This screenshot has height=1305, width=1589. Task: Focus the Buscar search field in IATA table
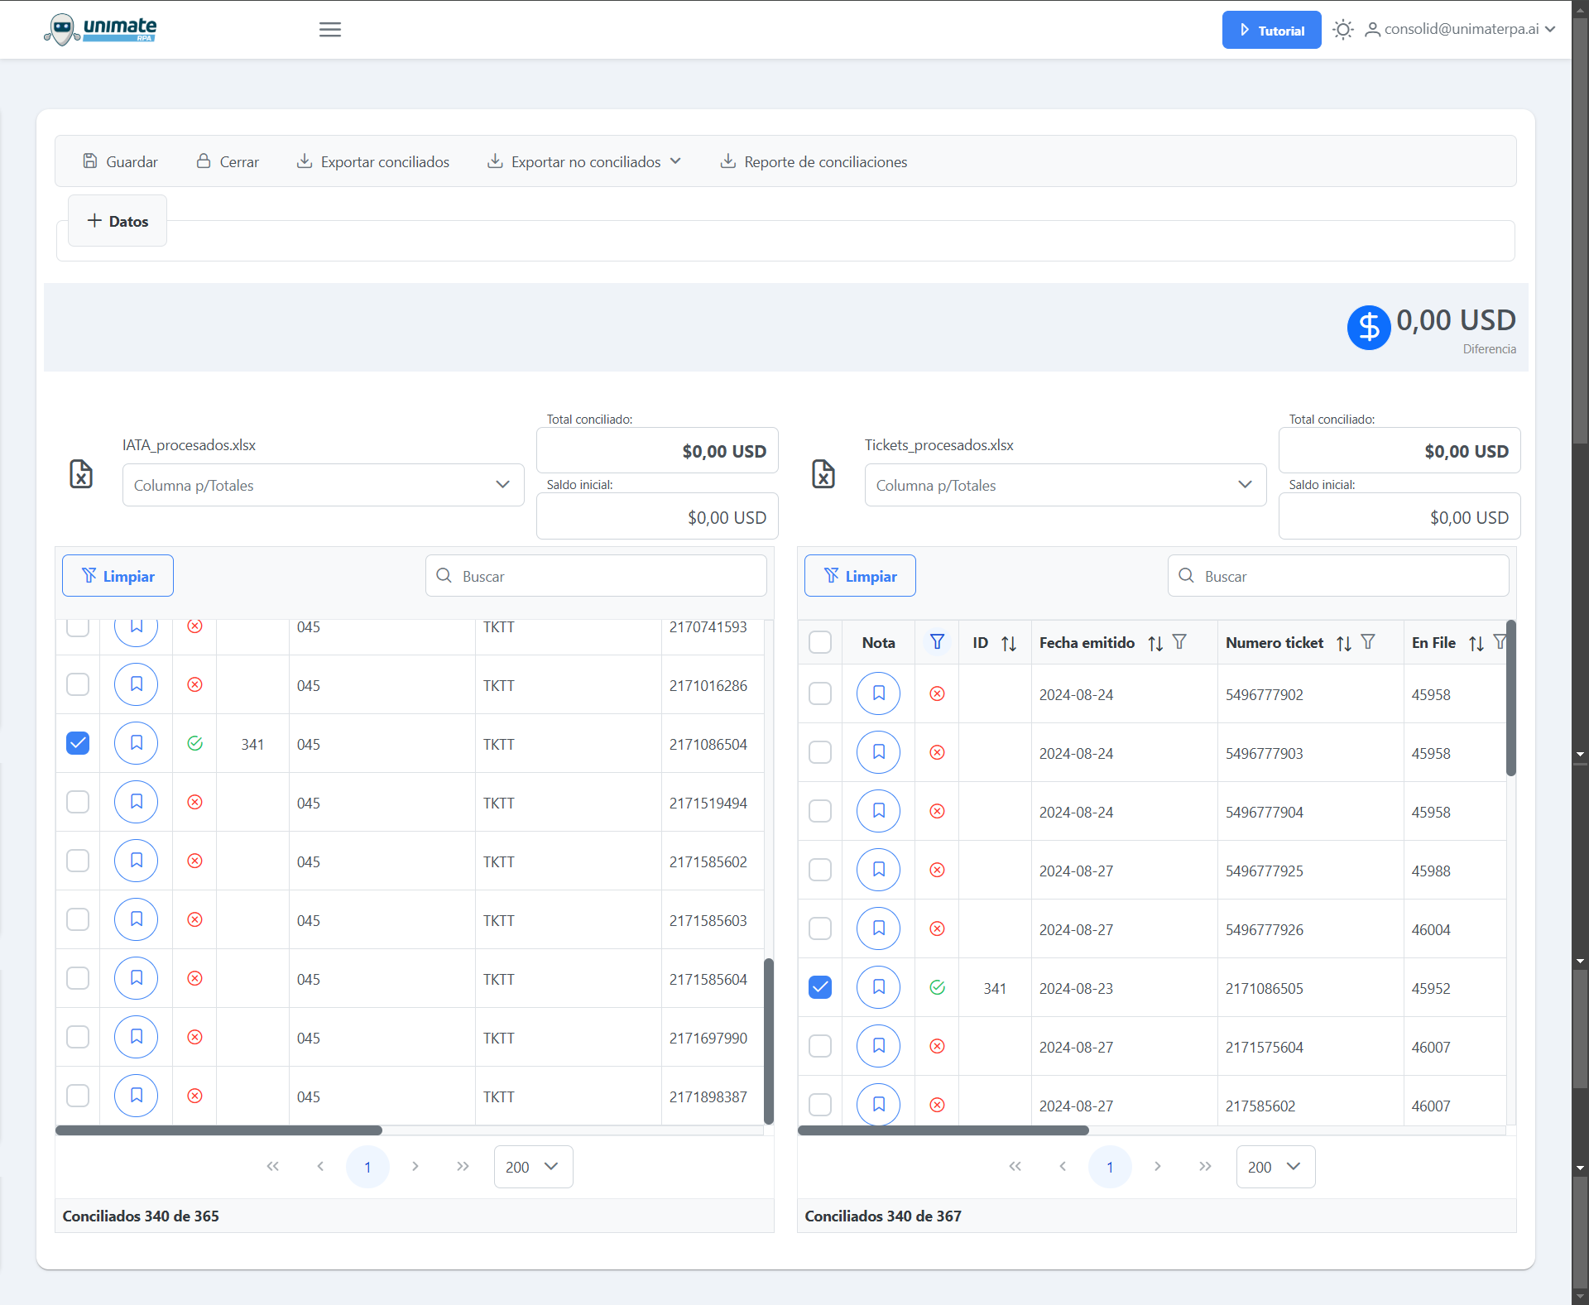[x=596, y=576]
